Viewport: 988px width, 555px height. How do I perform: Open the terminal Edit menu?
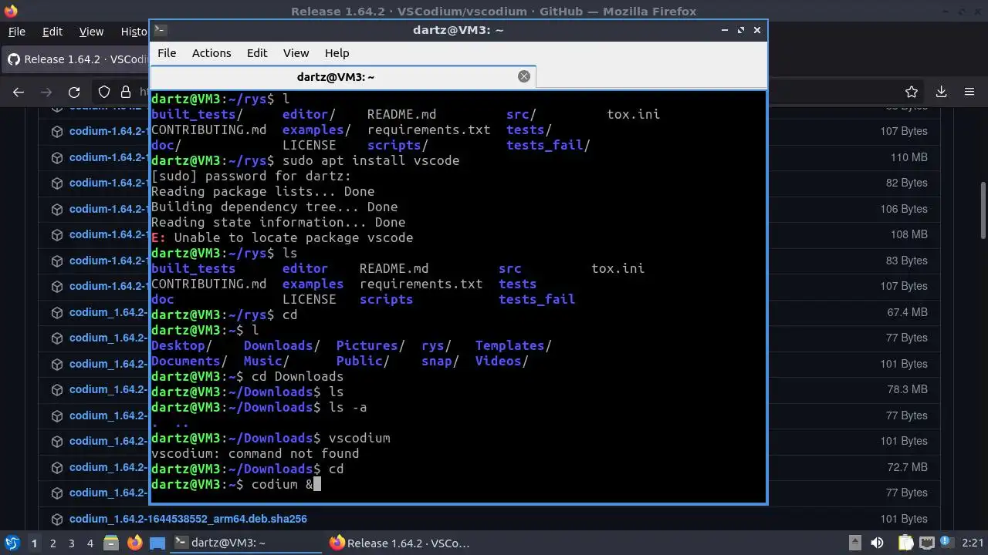point(257,53)
